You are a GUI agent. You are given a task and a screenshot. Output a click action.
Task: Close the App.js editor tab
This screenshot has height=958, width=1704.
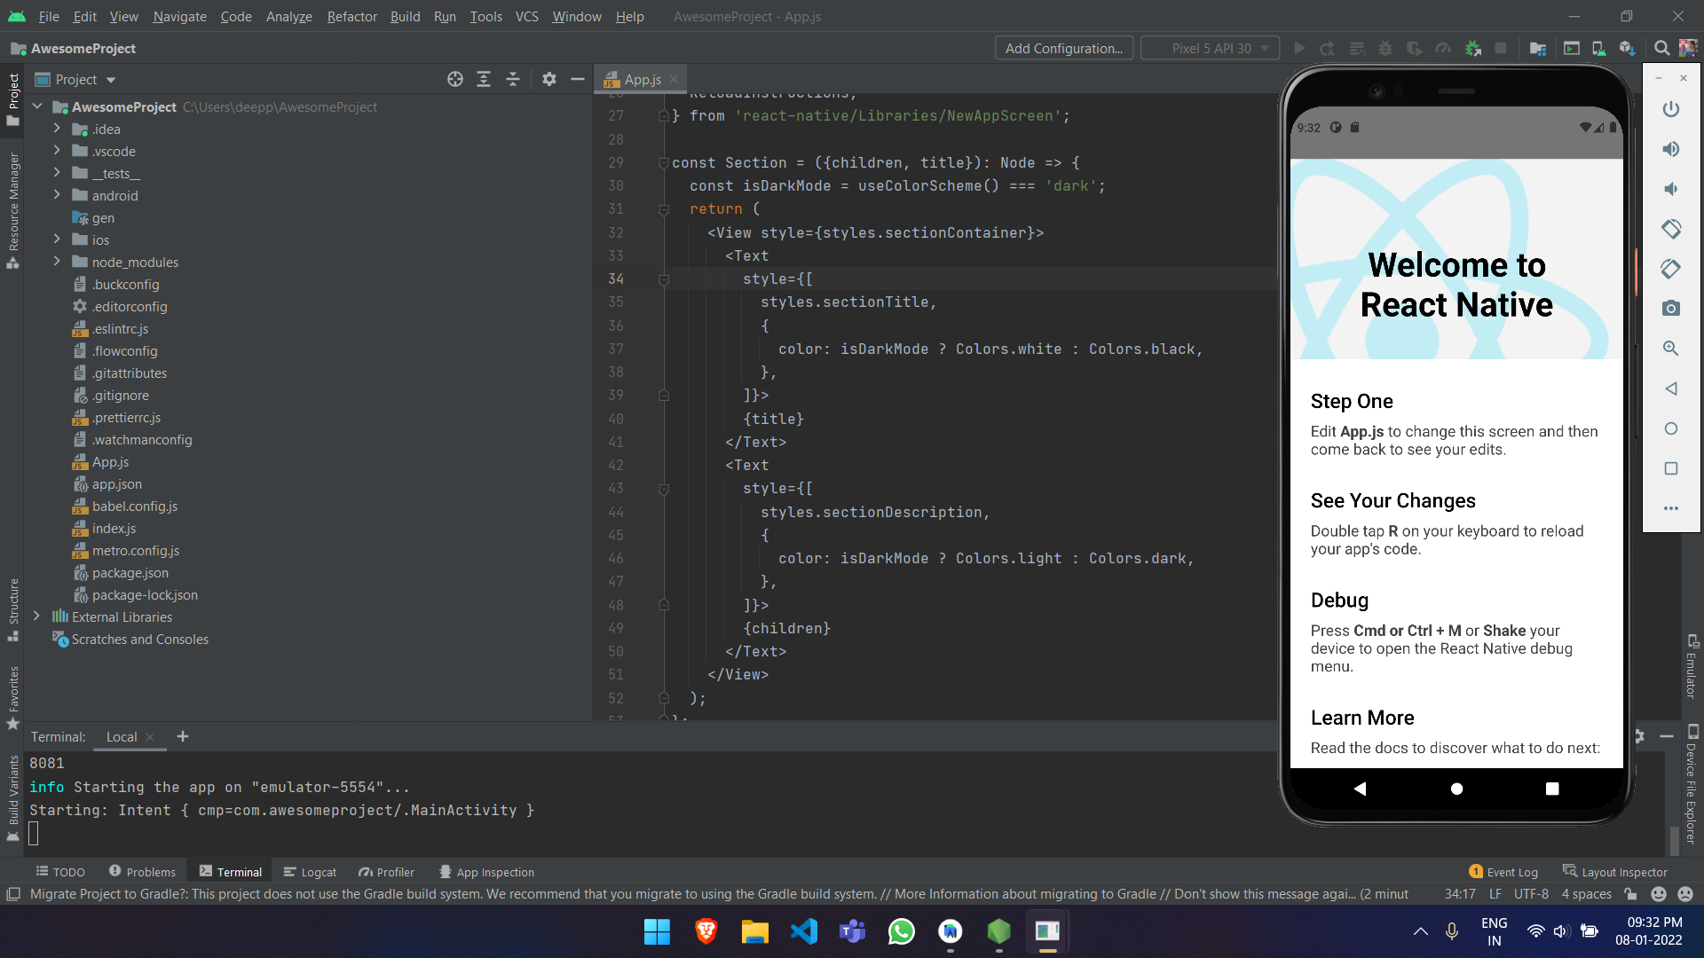pos(674,80)
